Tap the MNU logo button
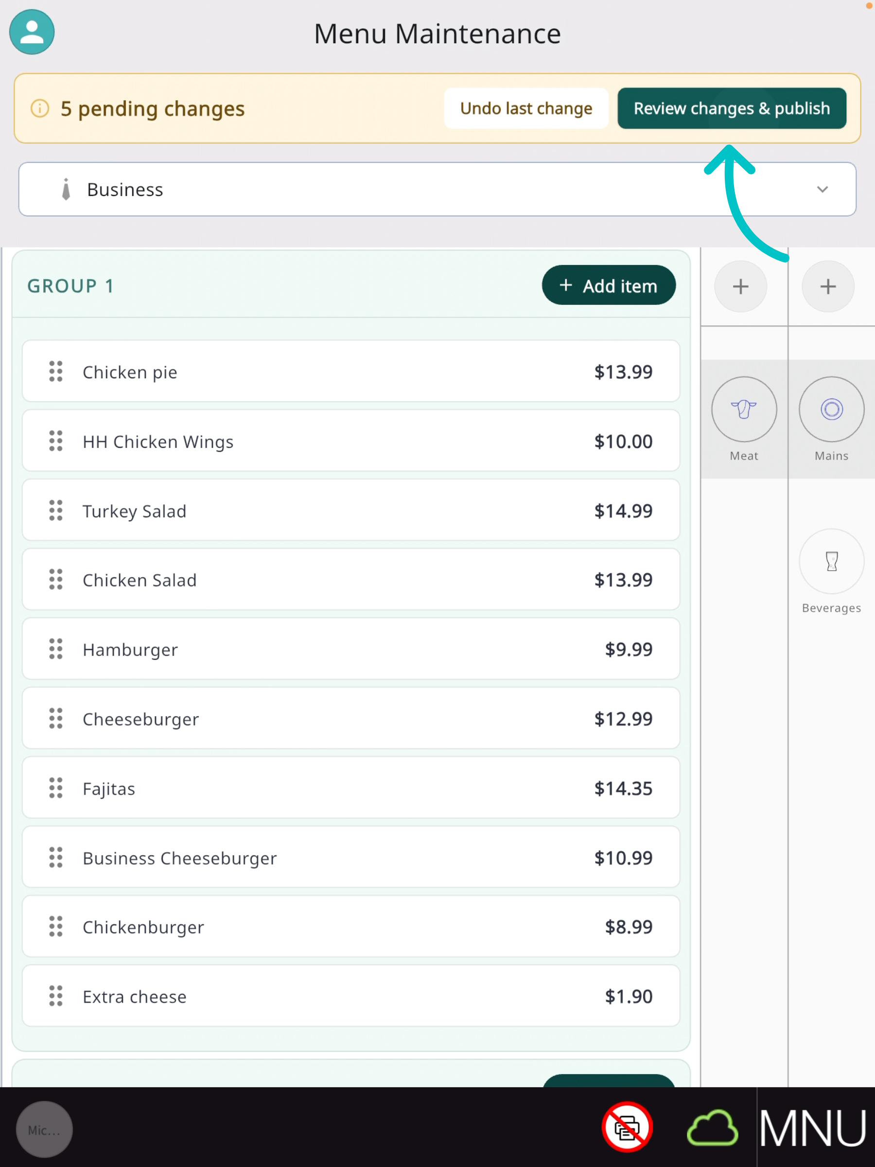 pyautogui.click(x=813, y=1128)
